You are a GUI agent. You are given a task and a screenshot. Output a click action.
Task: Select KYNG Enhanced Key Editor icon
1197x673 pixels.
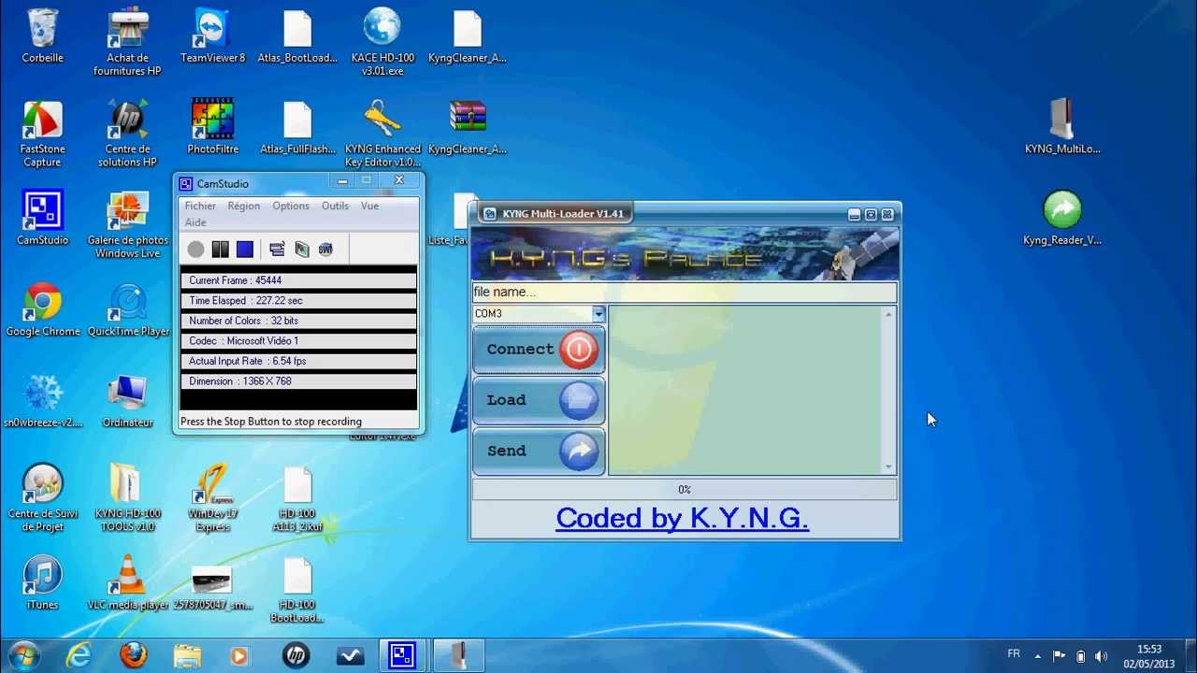tap(382, 134)
